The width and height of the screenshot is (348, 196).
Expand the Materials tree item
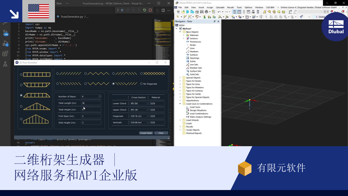(x=184, y=35)
